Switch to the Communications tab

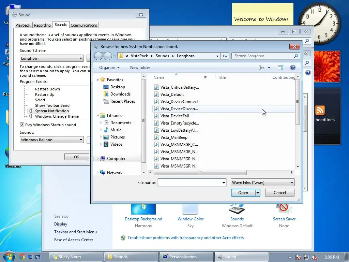[x=84, y=25]
